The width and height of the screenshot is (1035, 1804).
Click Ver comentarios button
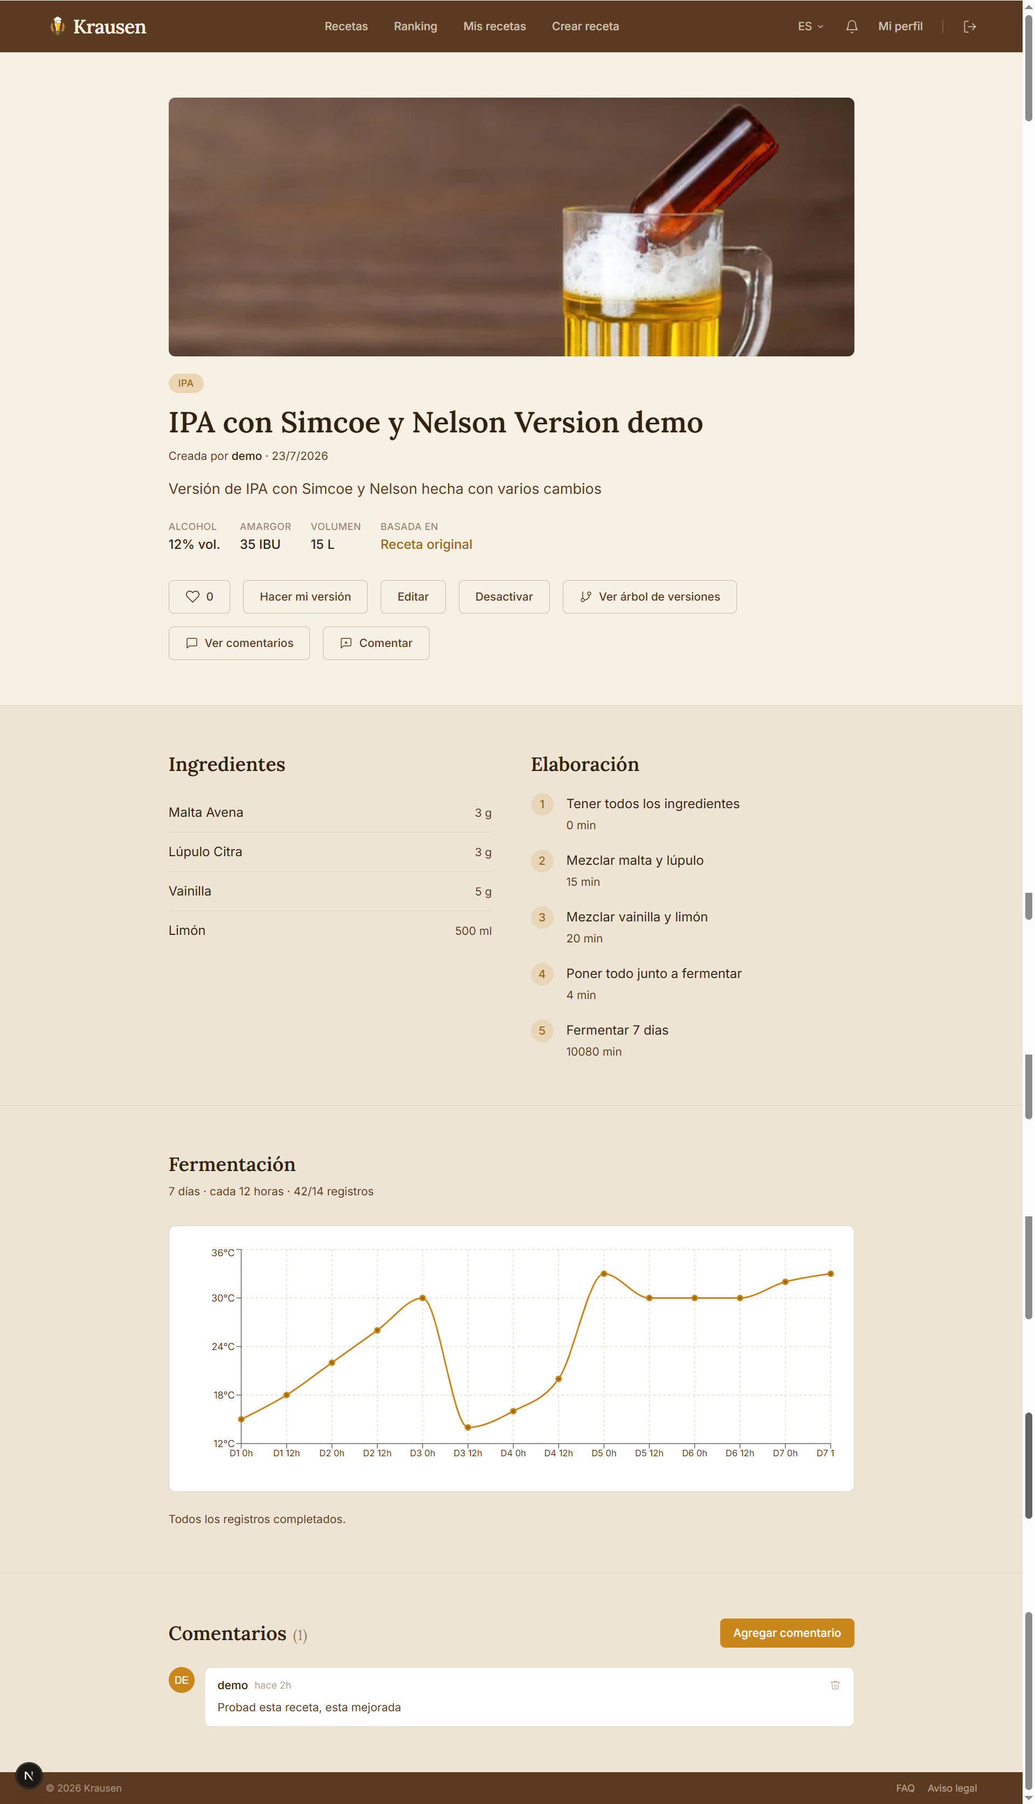click(239, 643)
